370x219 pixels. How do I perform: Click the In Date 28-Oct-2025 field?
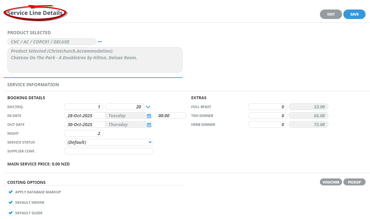click(84, 116)
